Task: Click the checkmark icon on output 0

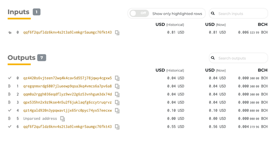Action: (10, 78)
